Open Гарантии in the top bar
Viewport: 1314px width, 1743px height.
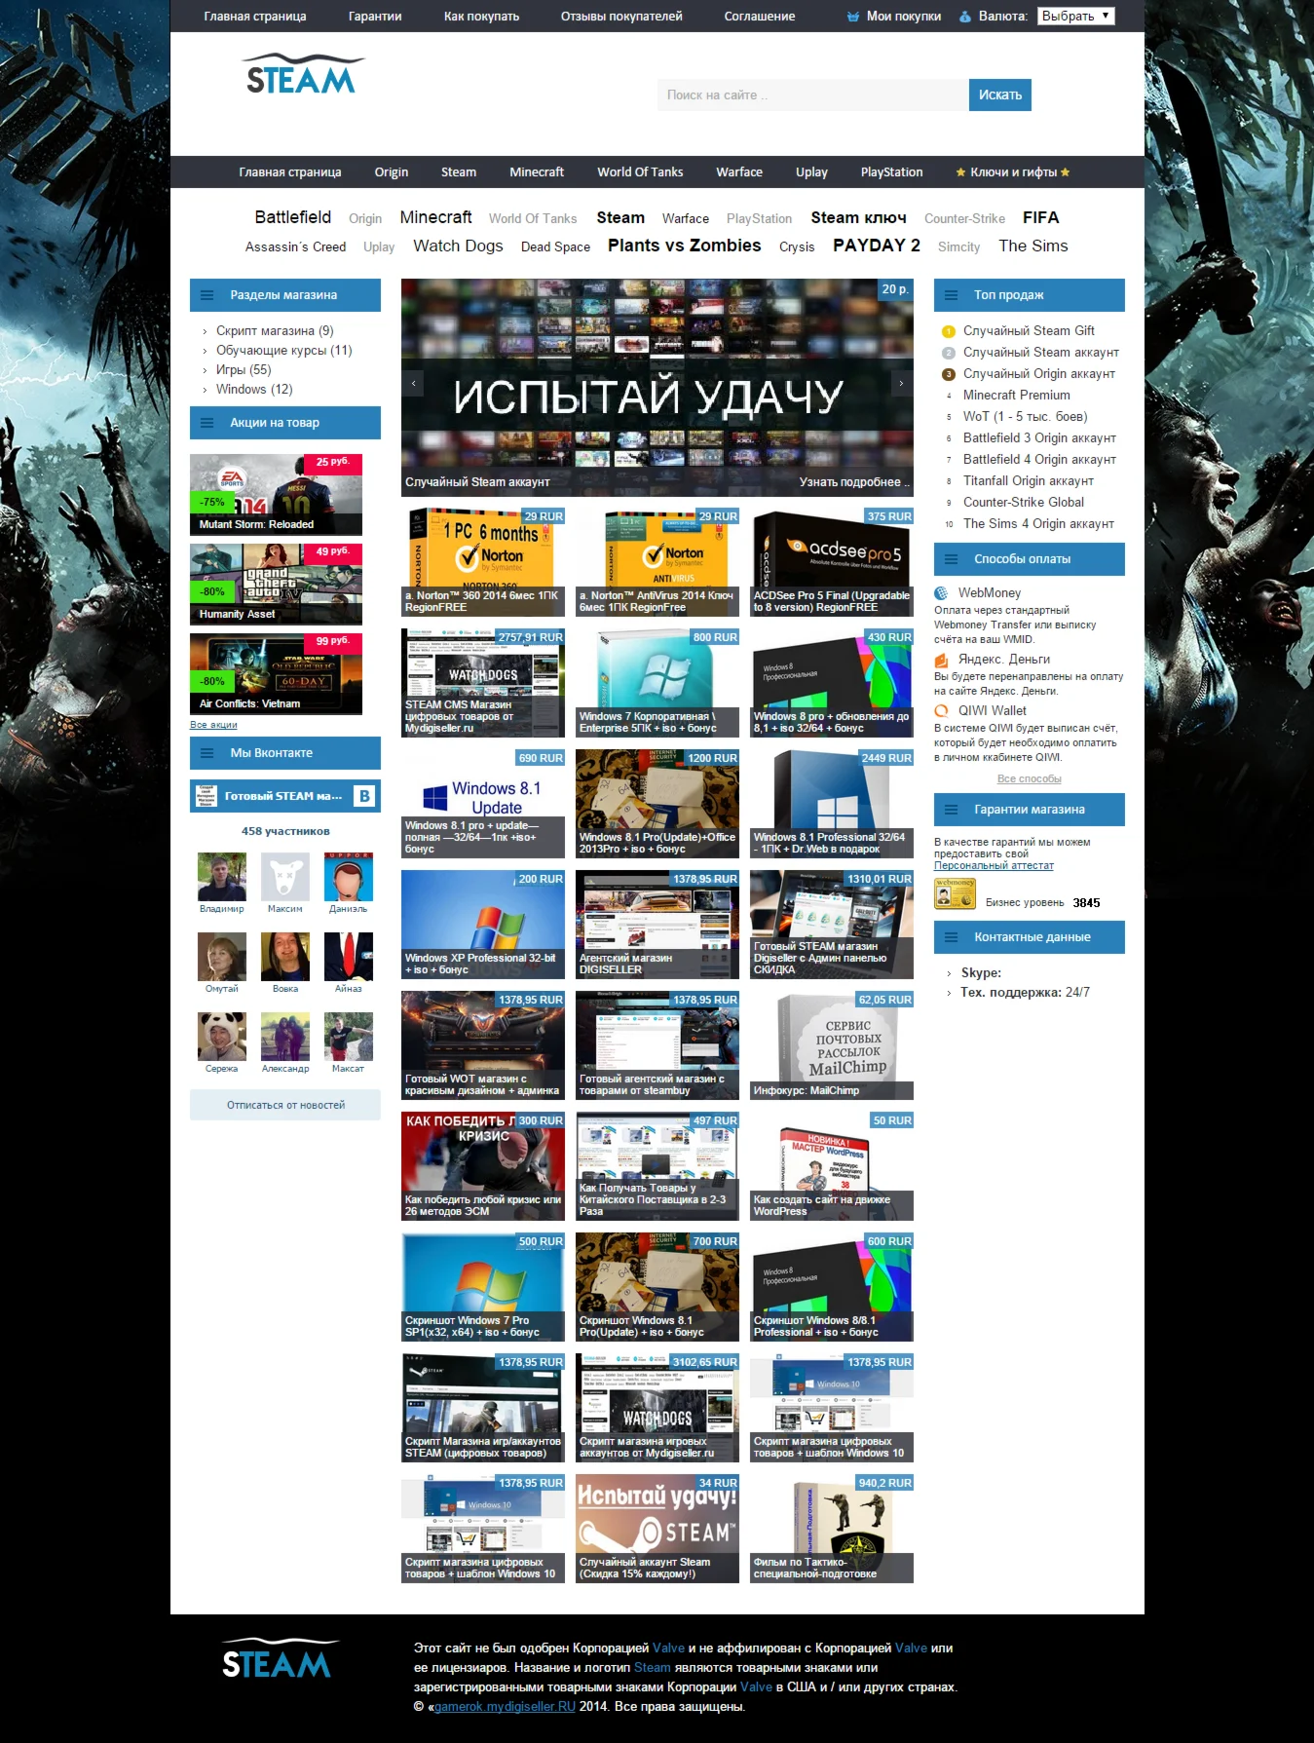coord(375,17)
